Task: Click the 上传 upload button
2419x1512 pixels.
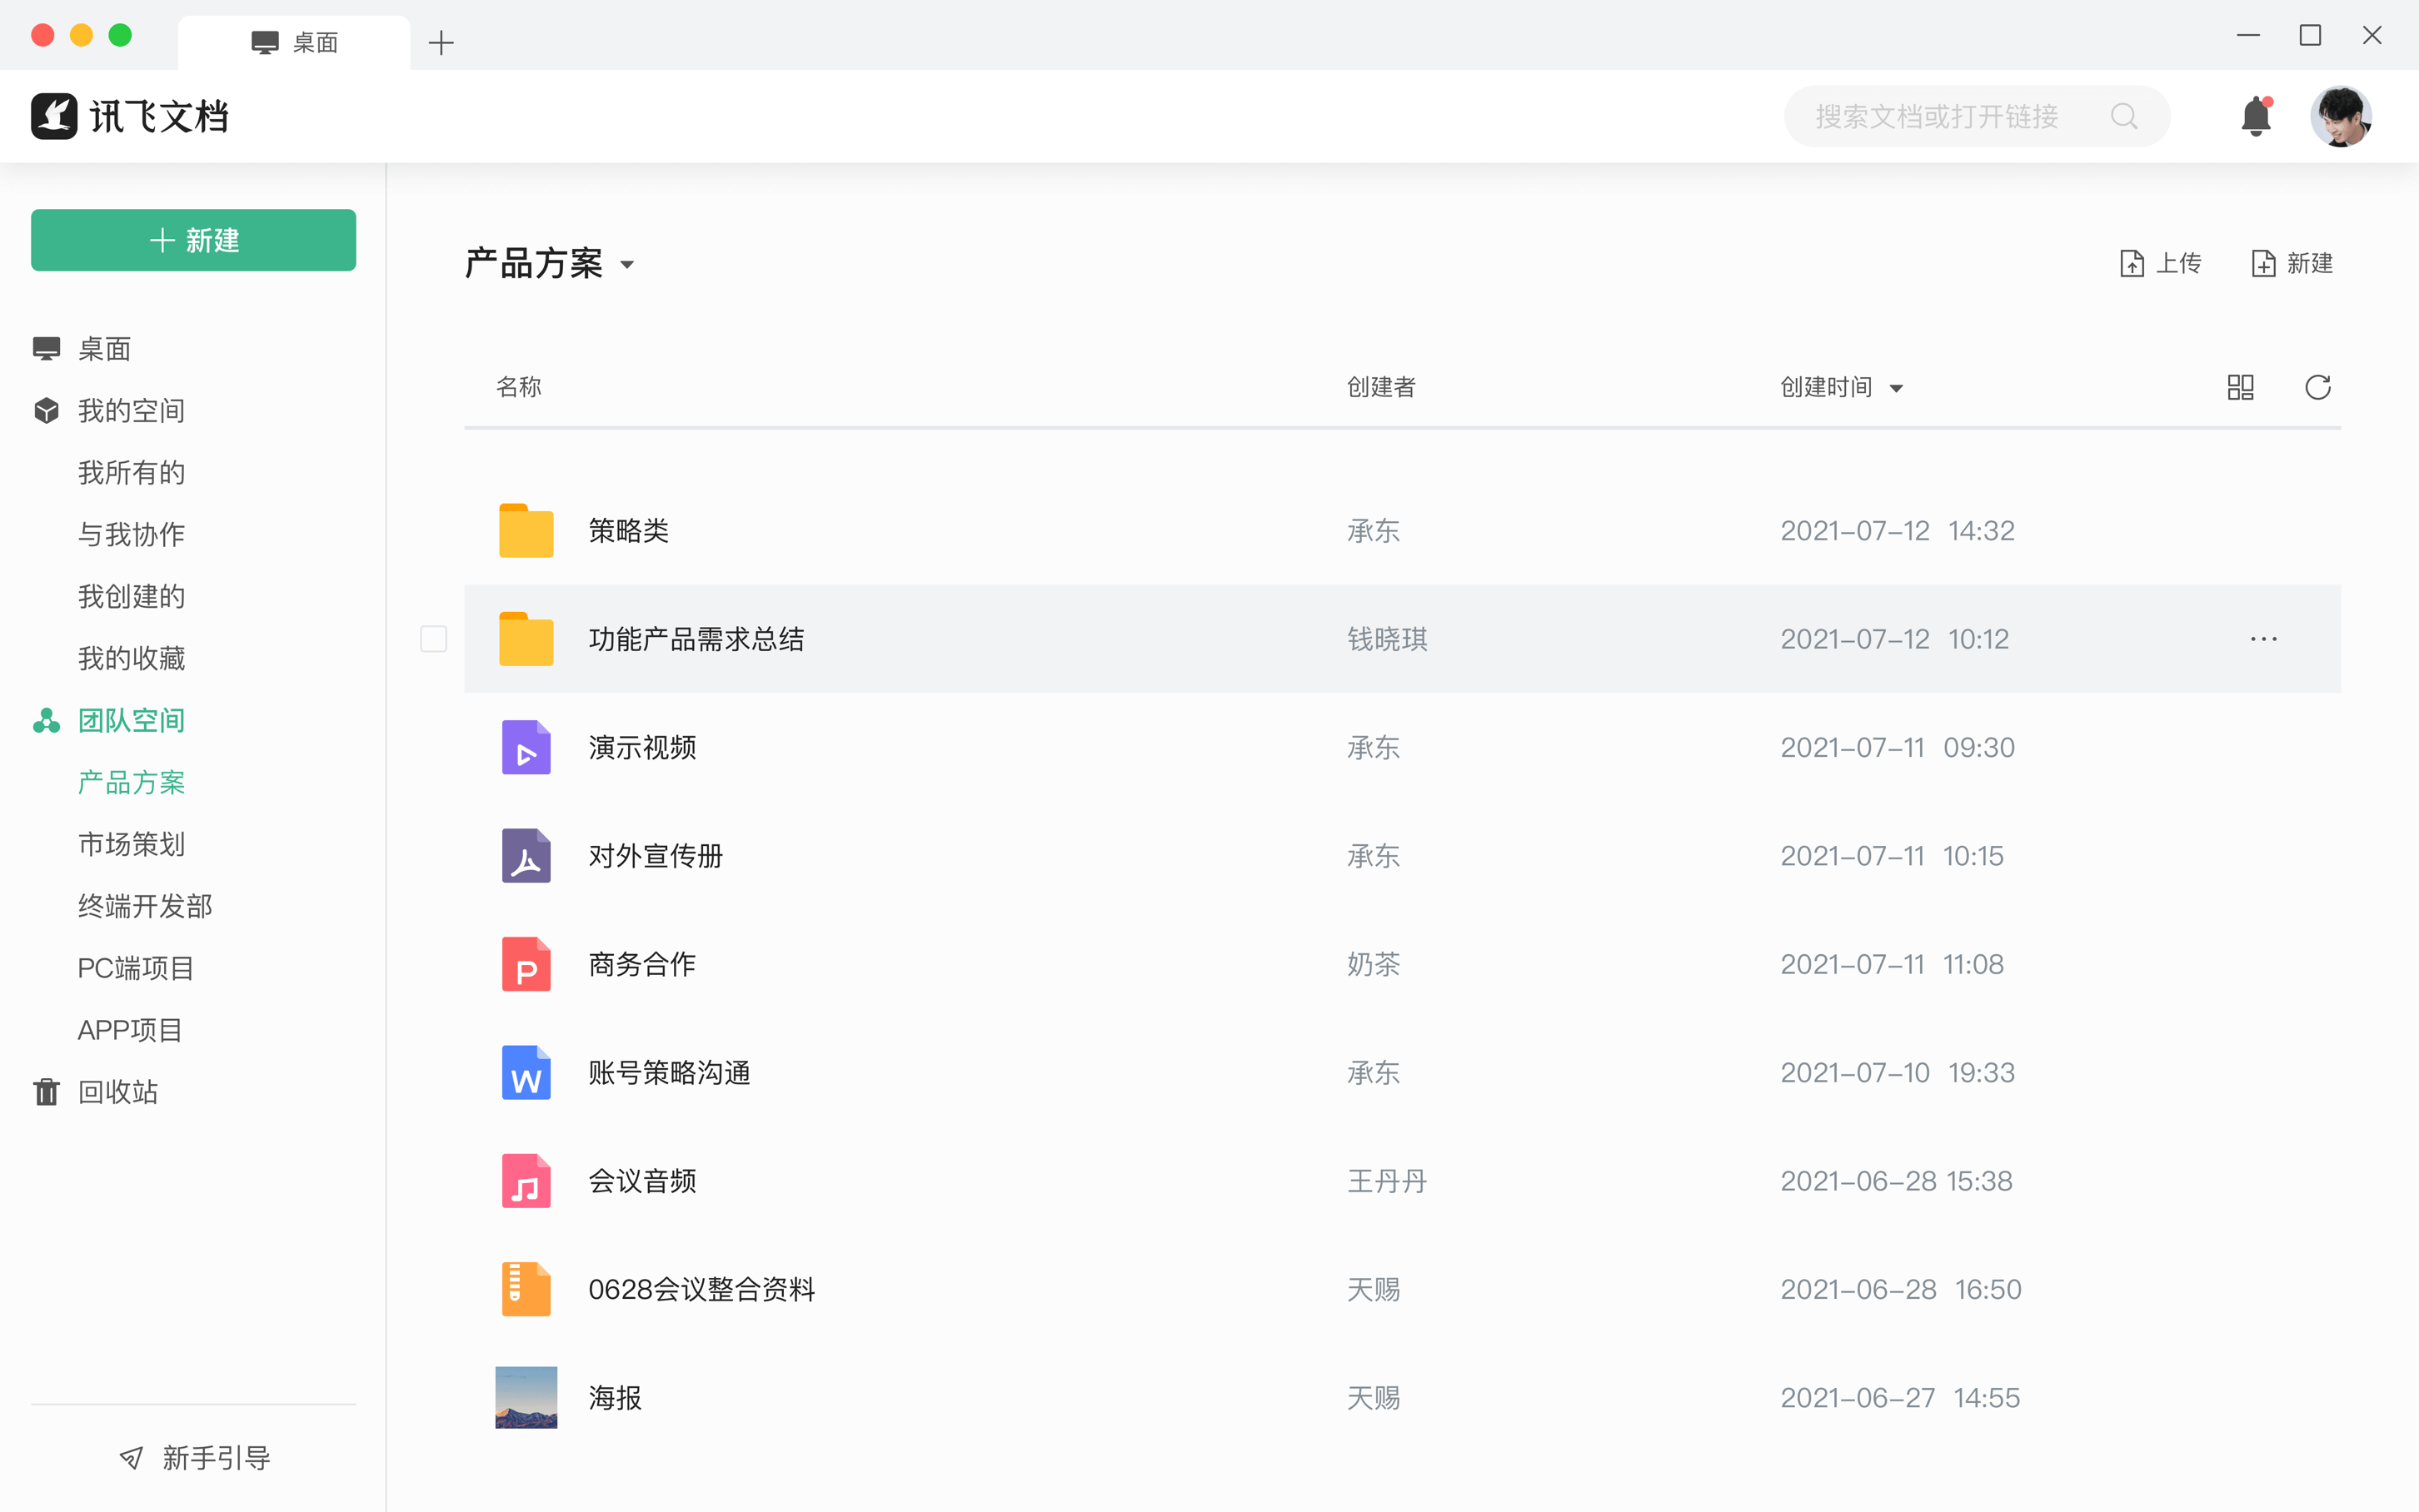Action: click(x=2161, y=262)
